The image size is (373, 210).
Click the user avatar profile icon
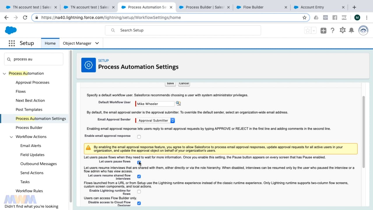click(363, 30)
